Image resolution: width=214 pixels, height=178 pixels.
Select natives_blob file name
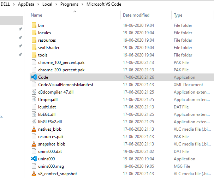pyautogui.click(x=50, y=129)
